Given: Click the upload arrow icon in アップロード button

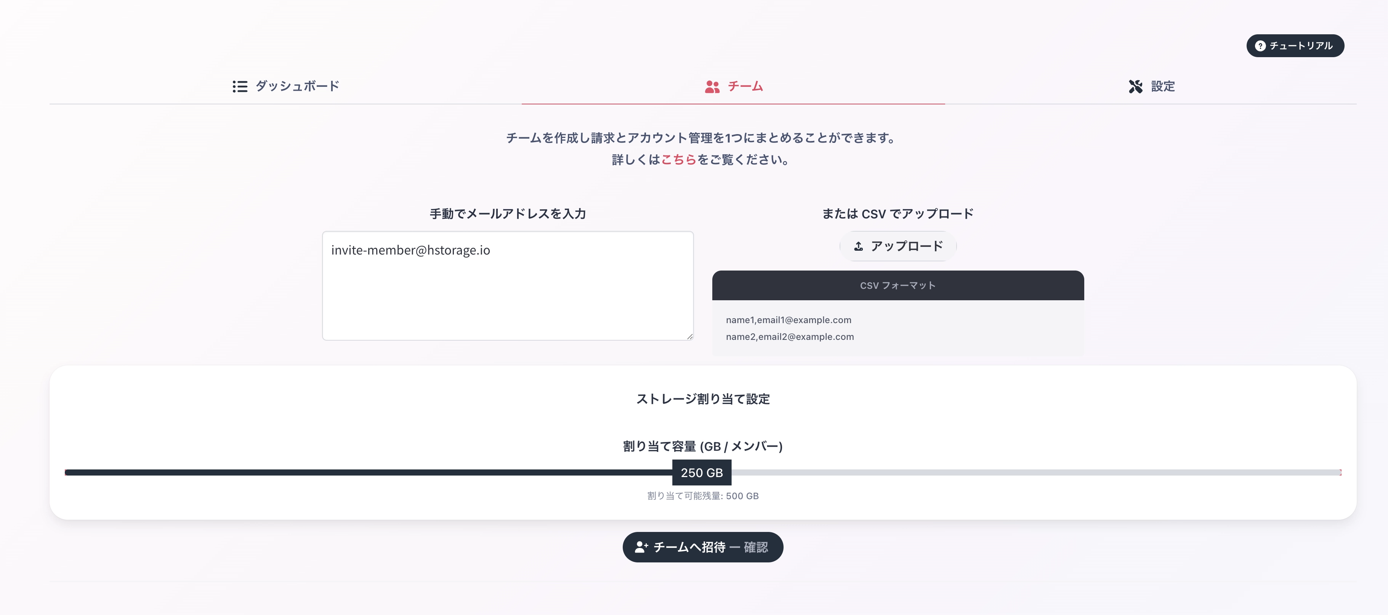Looking at the screenshot, I should click(859, 245).
